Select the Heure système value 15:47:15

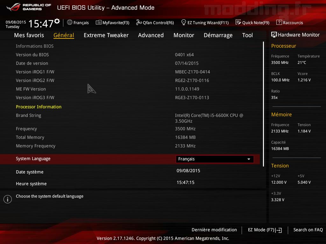click(186, 183)
